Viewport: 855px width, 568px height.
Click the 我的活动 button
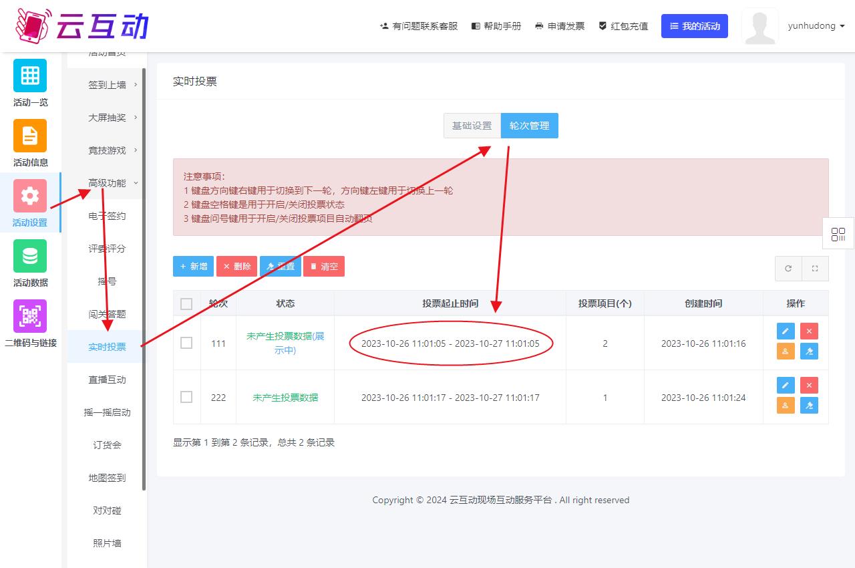click(694, 26)
